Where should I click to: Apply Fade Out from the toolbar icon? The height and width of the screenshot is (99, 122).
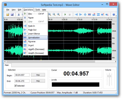(81, 14)
